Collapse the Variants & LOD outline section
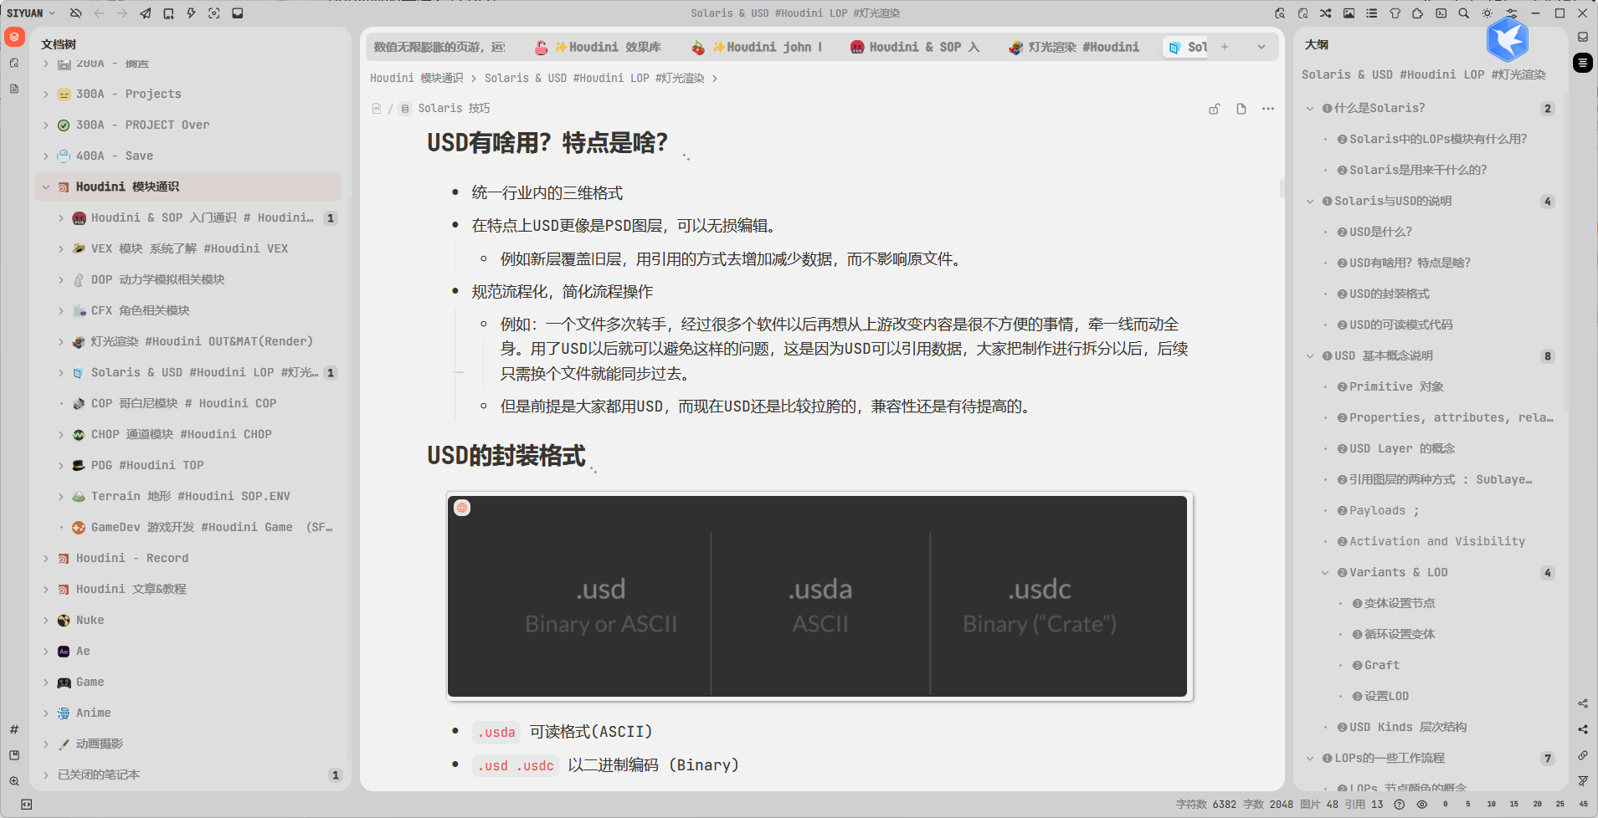The height and width of the screenshot is (818, 1598). [x=1325, y=573]
